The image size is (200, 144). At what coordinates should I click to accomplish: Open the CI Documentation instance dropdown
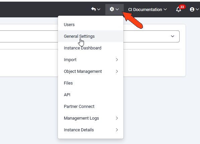tap(147, 10)
